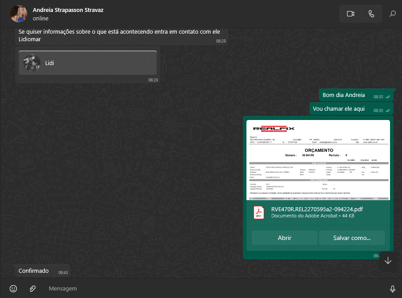This screenshot has height=298, width=402.
Task: Click the microphone to record voice message
Action: click(392, 289)
